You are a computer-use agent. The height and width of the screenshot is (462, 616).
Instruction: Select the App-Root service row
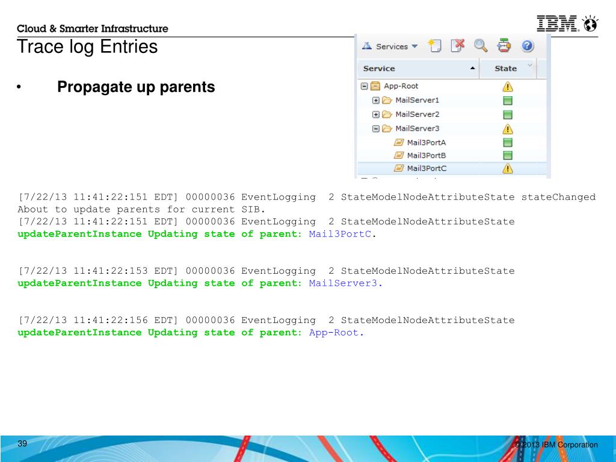(452, 86)
